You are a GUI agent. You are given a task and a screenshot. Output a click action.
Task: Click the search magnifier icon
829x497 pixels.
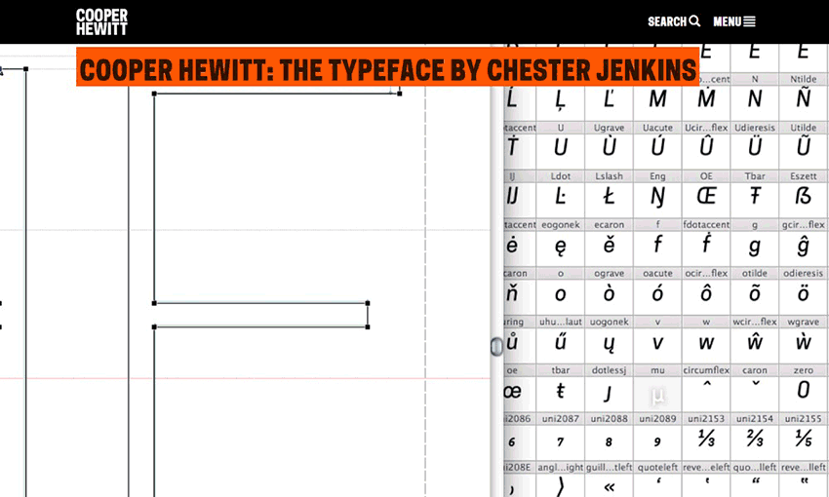click(694, 21)
